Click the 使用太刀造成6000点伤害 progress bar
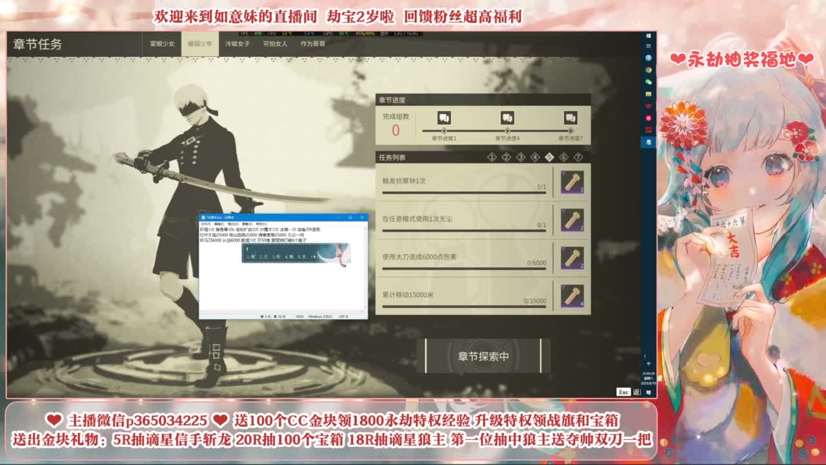 (464, 268)
